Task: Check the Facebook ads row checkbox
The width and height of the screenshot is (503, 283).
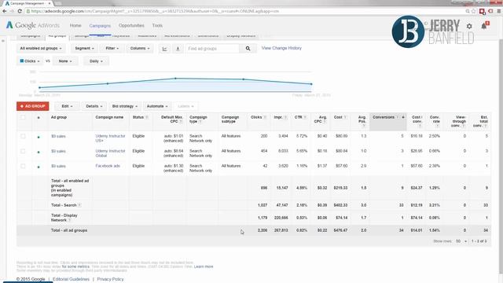Action: [x=23, y=166]
